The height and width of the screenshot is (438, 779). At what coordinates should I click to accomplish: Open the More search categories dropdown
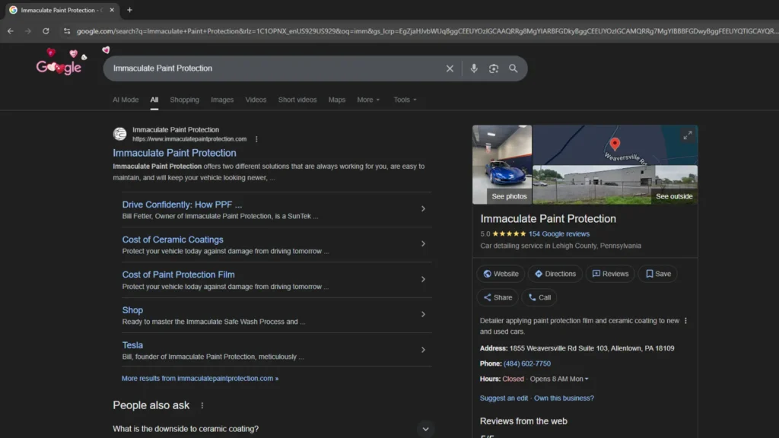tap(368, 100)
